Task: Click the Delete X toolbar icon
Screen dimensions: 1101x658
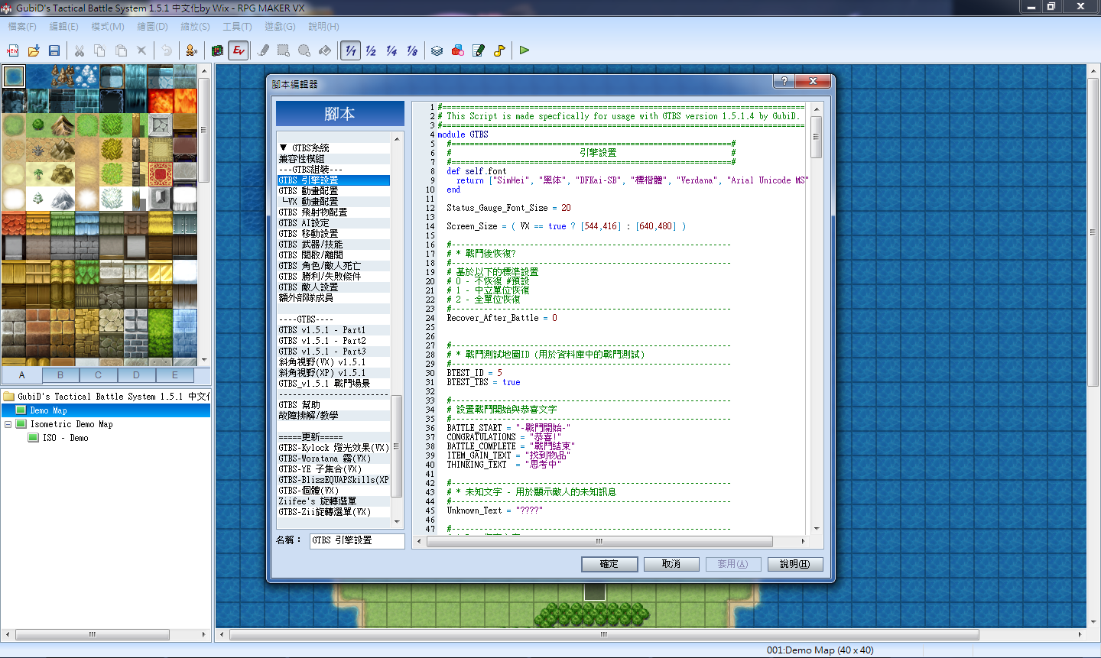Action: coord(141,50)
